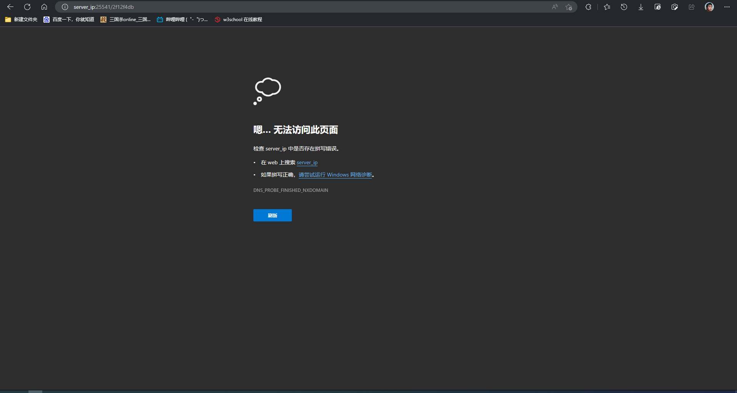Start a web capture screenshot
Image resolution: width=737 pixels, height=393 pixels.
[x=675, y=7]
